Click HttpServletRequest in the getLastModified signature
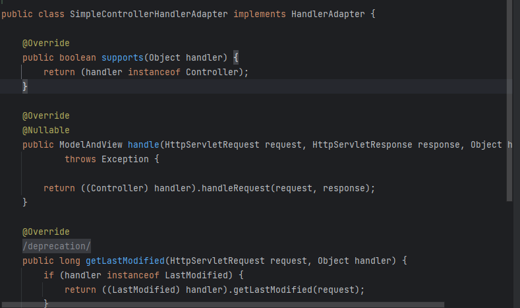Image resolution: width=520 pixels, height=308 pixels. [217, 261]
